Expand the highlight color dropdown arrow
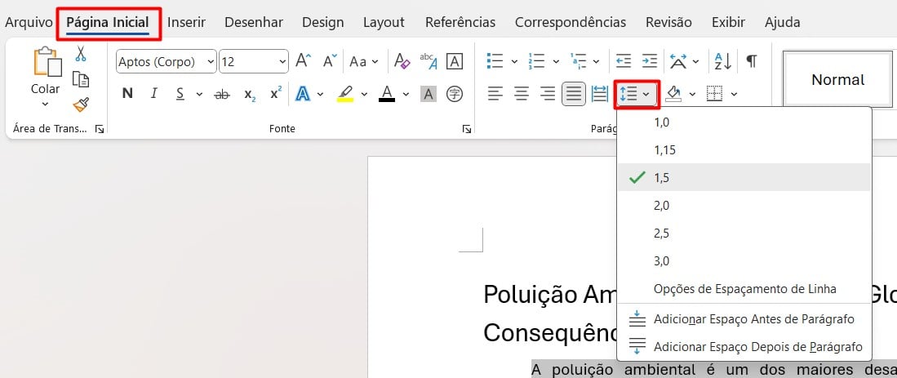Screen dimensions: 897x378 pyautogui.click(x=364, y=95)
